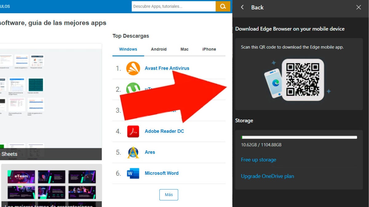Click Download Edge Browser on mobile heading

[290, 29]
